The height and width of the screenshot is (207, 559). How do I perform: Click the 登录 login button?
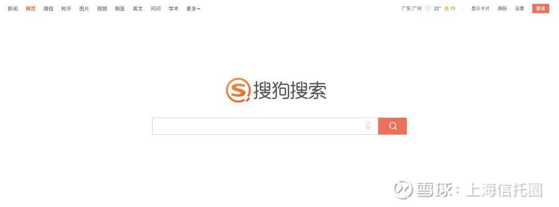click(x=540, y=9)
